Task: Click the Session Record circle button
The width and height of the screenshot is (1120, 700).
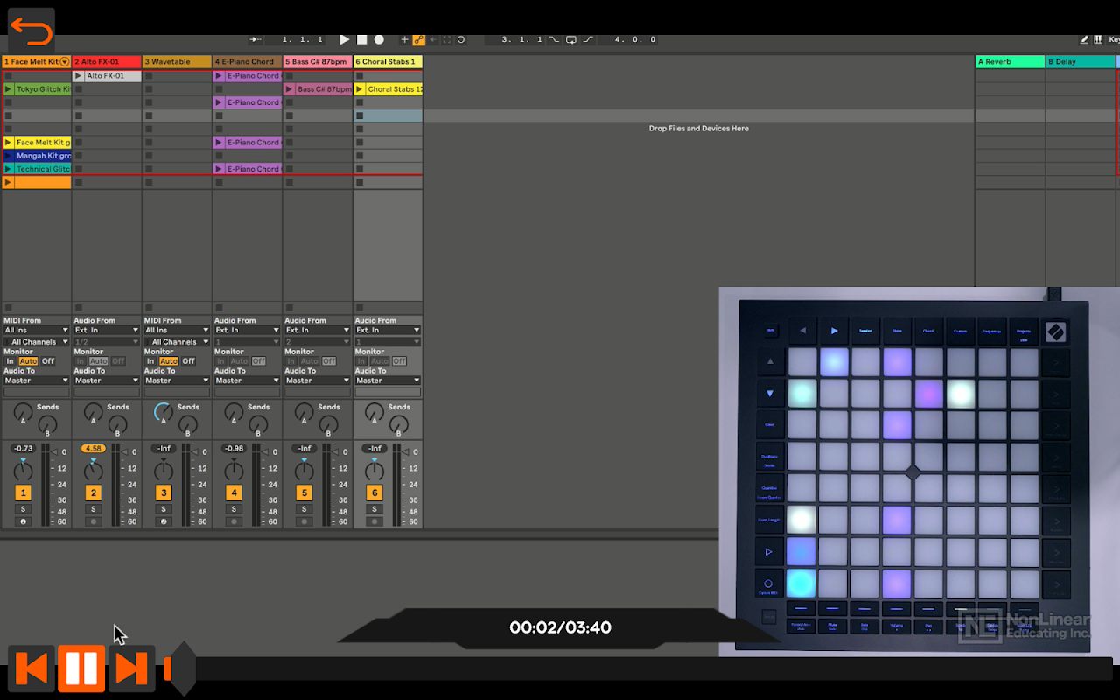Action: click(461, 39)
